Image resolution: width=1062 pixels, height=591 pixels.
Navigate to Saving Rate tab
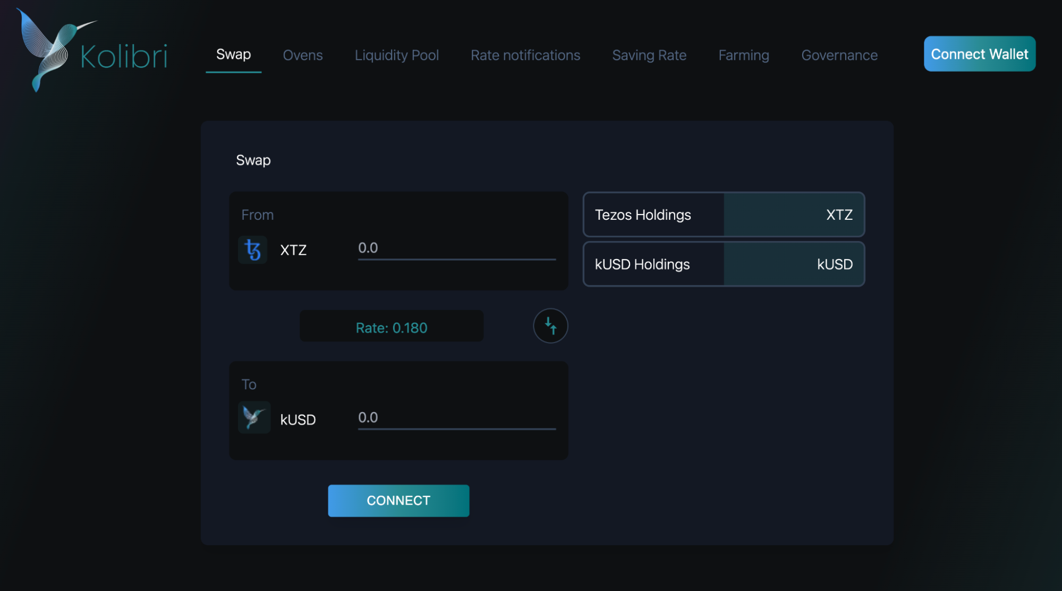649,55
